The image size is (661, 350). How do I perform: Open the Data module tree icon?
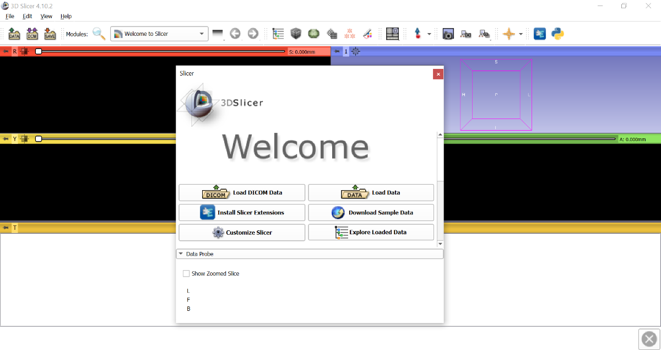point(278,34)
